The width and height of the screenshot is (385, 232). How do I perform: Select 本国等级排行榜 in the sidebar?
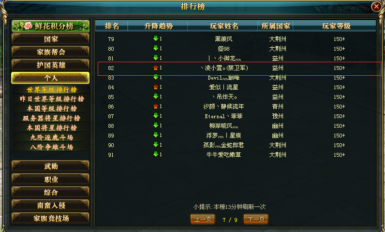52,109
